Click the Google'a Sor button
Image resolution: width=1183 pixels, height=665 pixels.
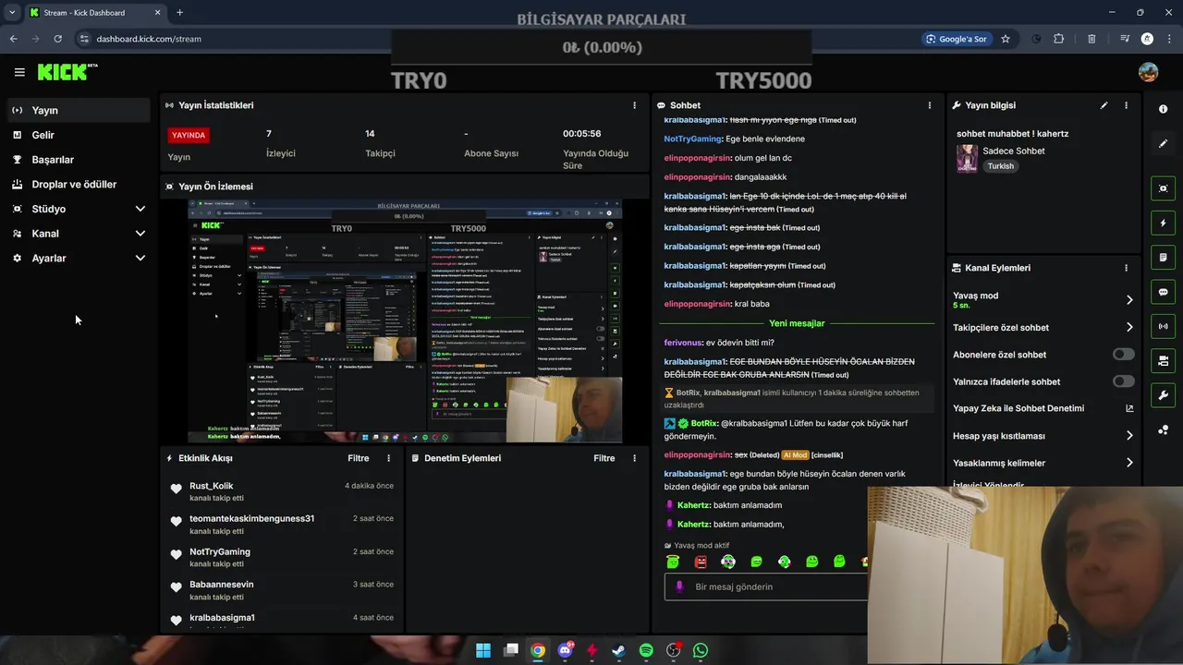pyautogui.click(x=957, y=39)
